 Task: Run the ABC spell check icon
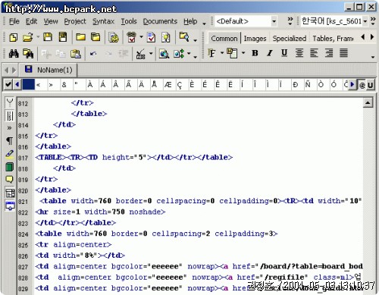(140, 54)
